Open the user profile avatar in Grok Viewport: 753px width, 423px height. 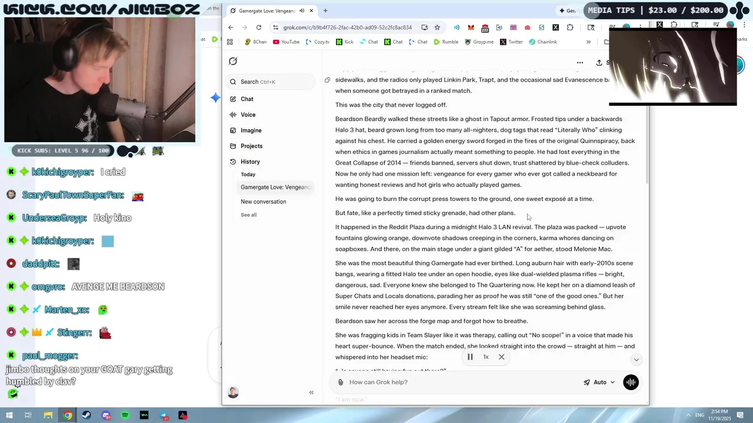coord(233,392)
